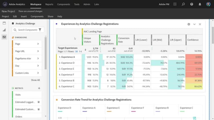Click calculated metric icon beside Estimated Logged

pyautogui.click(x=39, y=102)
